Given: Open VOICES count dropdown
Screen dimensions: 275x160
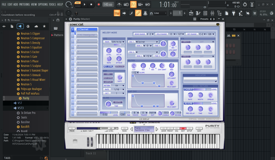Looking at the screenshot, I should click(135, 113).
